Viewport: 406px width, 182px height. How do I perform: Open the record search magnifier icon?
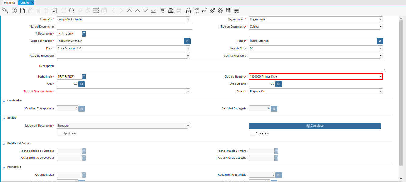(72, 11)
